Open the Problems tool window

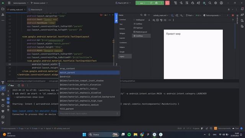pyautogui.click(x=3, y=106)
